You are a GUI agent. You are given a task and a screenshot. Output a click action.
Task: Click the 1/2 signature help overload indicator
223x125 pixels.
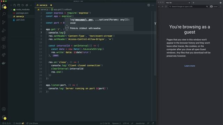click(67, 28)
